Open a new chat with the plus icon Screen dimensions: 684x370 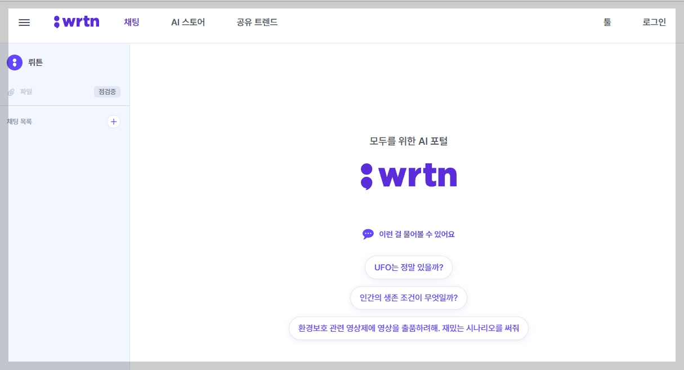click(x=114, y=122)
